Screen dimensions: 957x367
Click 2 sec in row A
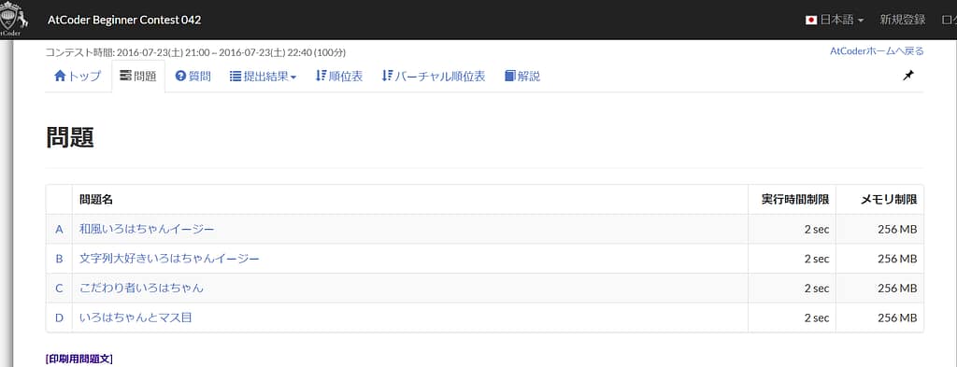[x=817, y=229]
